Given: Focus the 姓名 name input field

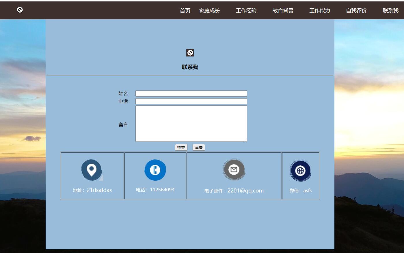Looking at the screenshot, I should [191, 93].
